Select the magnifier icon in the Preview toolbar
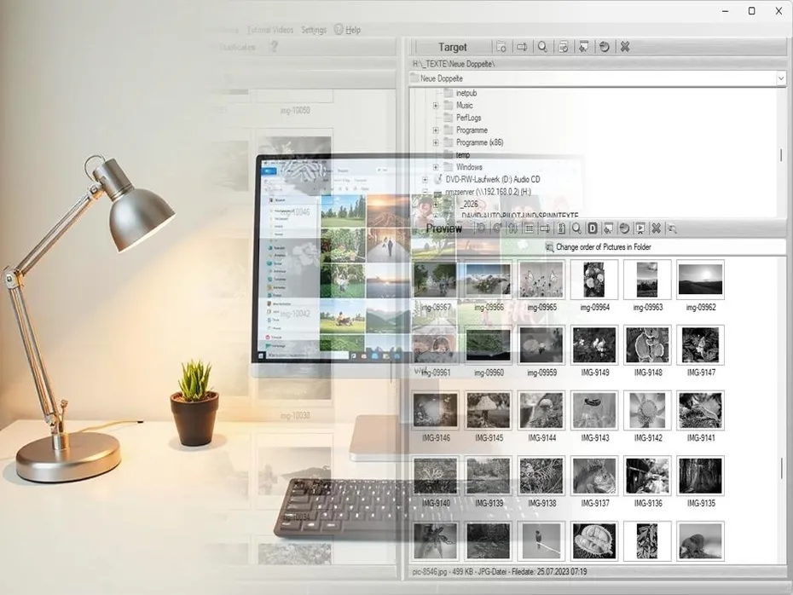Screen dimensions: 793x595 coord(576,228)
